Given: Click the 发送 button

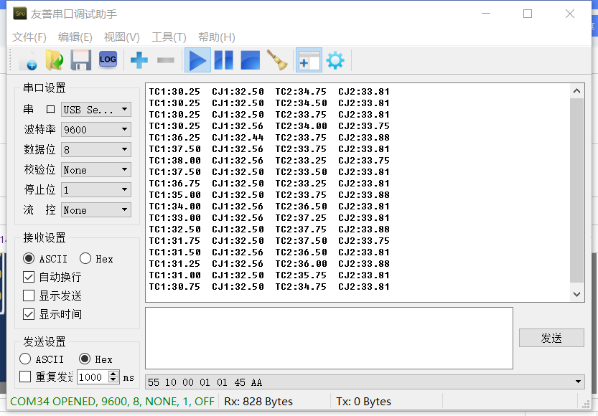Looking at the screenshot, I should coord(551,338).
